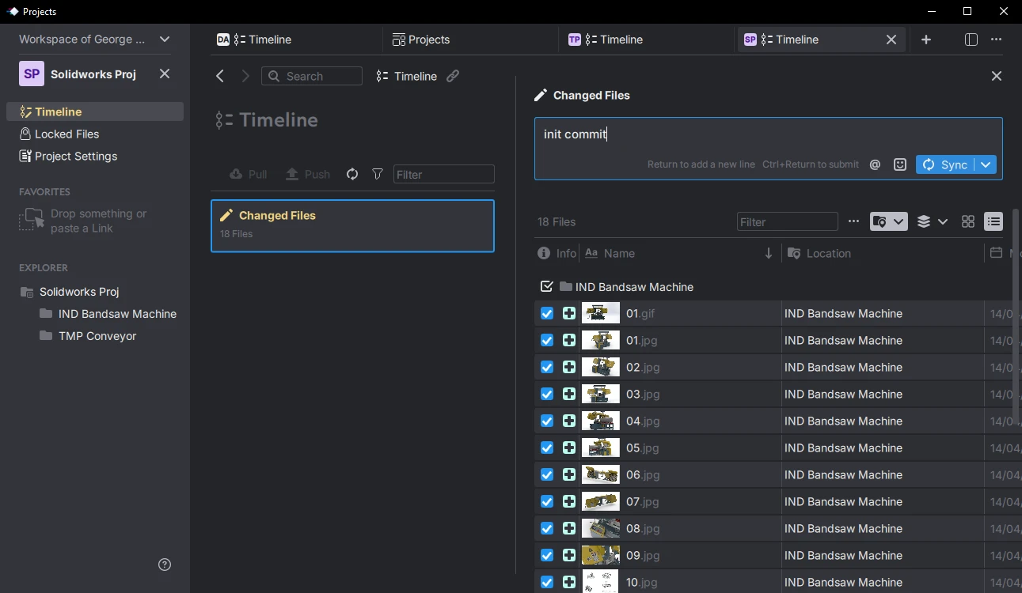Copy link icon beside Timeline breadcrumb
The width and height of the screenshot is (1022, 593).
pos(453,76)
